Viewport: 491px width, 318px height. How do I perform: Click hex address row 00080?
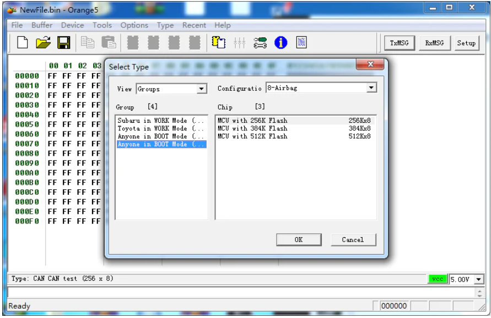pyautogui.click(x=27, y=153)
